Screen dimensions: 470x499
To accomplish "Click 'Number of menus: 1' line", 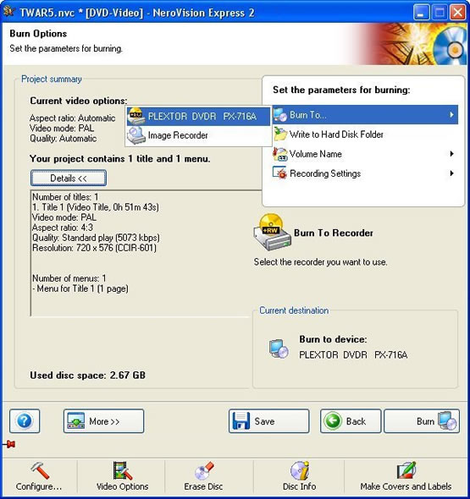I will tap(69, 278).
